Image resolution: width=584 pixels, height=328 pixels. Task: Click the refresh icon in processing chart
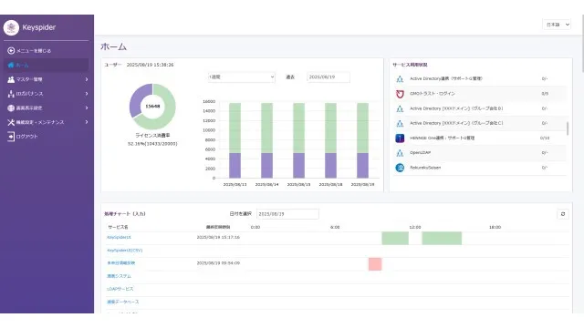563,214
